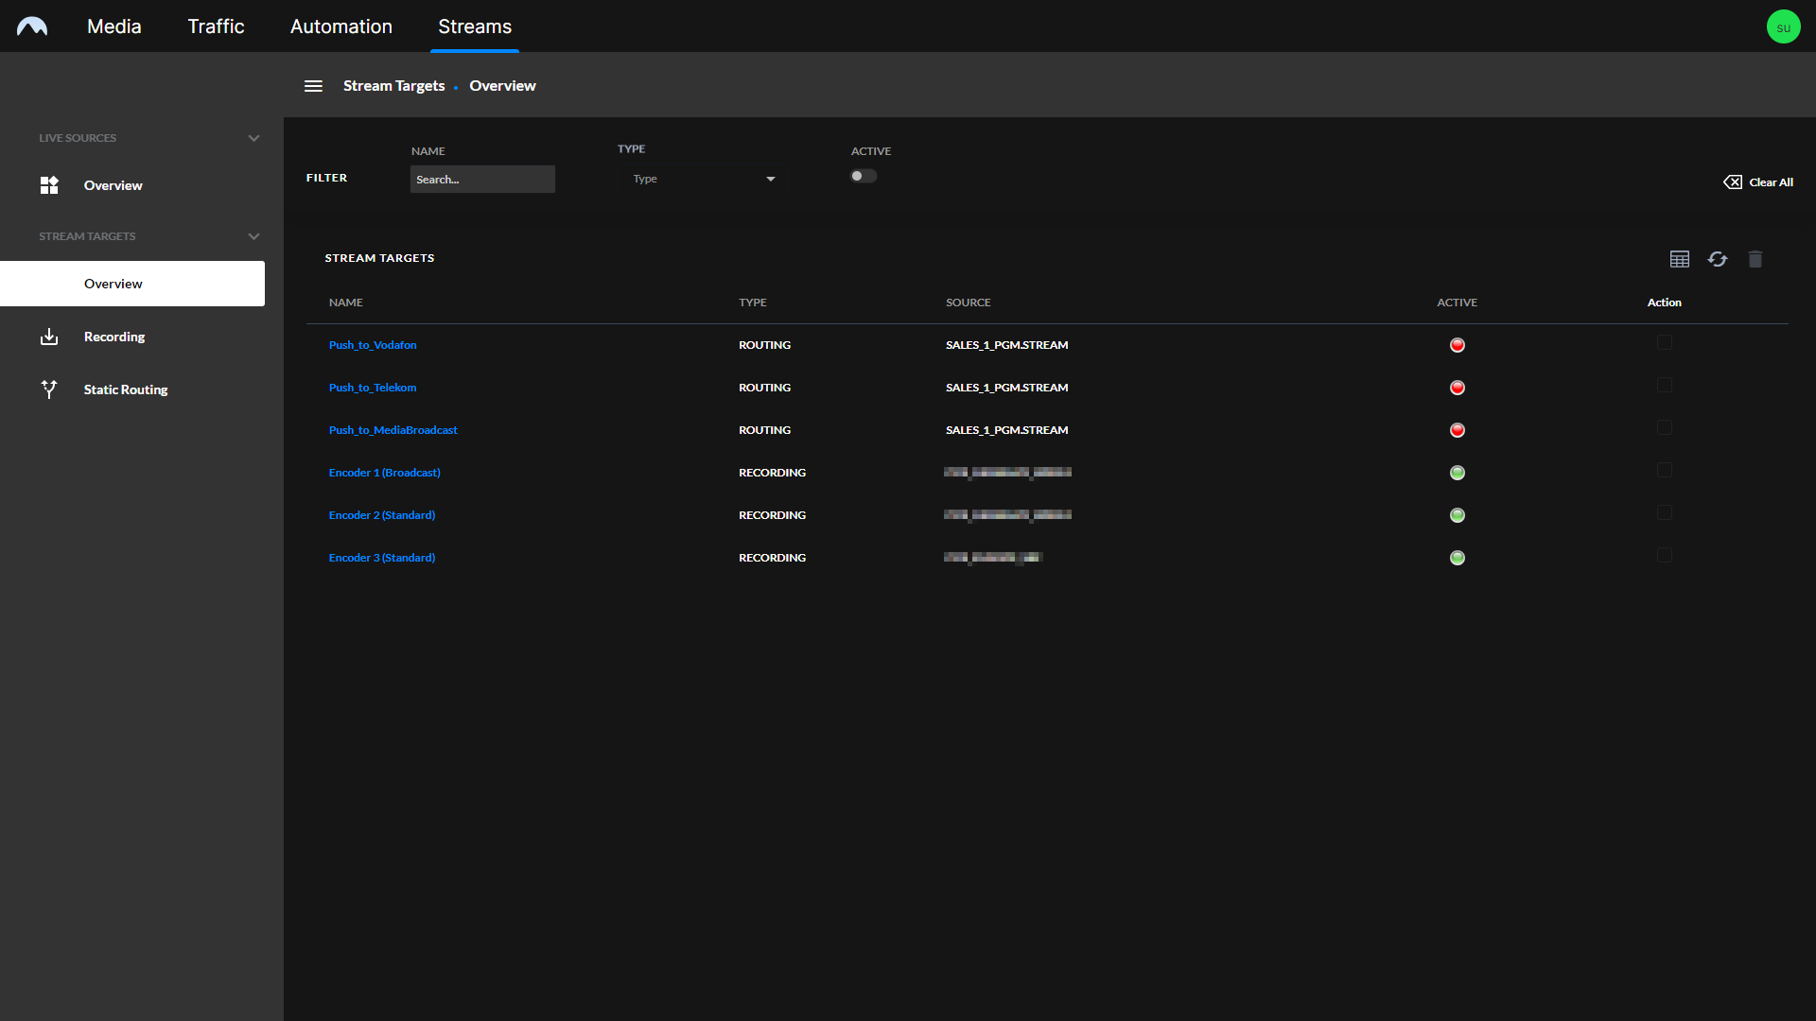Open the Traffic section
1816x1021 pixels.
pos(215,26)
